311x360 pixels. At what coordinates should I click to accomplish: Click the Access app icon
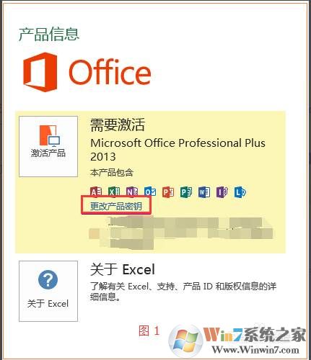click(96, 192)
